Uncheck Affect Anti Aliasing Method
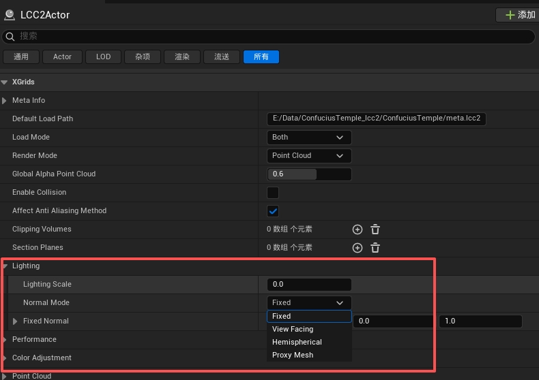 pos(273,211)
